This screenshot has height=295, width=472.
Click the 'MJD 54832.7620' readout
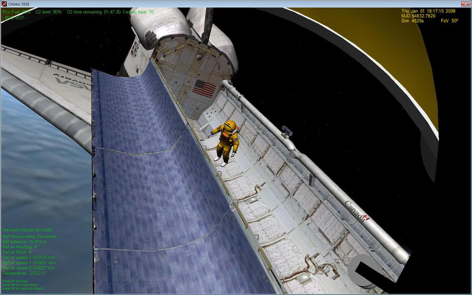[418, 16]
